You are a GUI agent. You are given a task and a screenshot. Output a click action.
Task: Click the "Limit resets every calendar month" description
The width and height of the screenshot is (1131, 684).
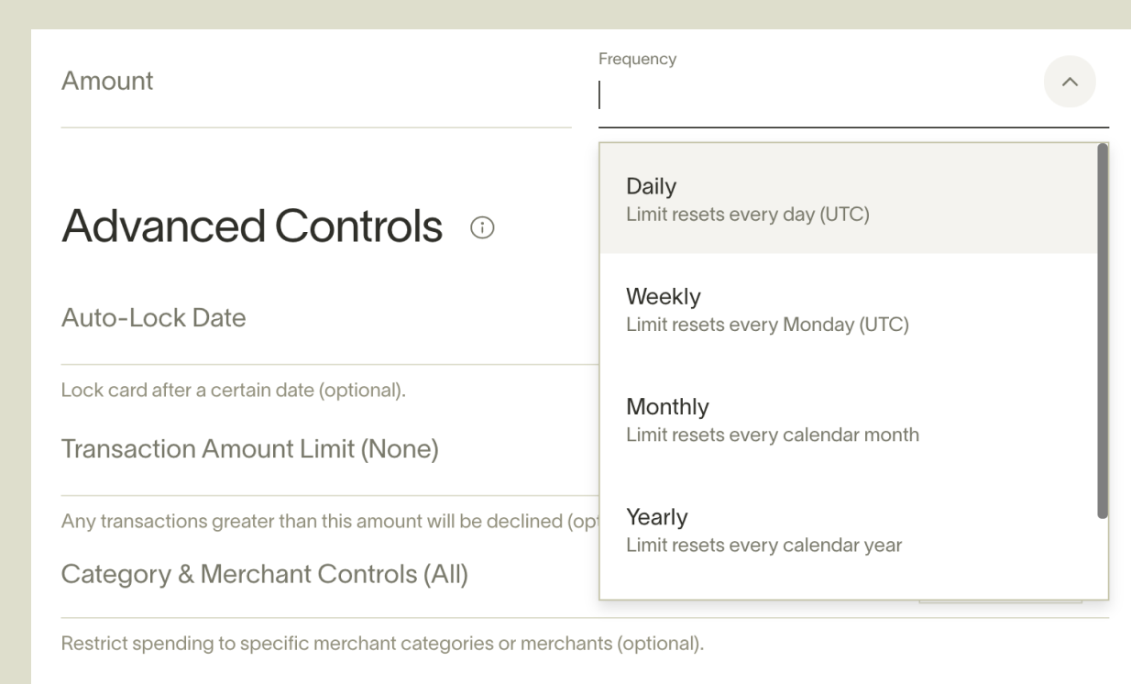[772, 435]
